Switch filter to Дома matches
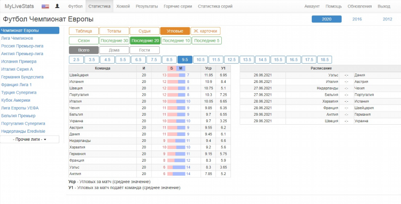401x204 pixels. (x=114, y=50)
